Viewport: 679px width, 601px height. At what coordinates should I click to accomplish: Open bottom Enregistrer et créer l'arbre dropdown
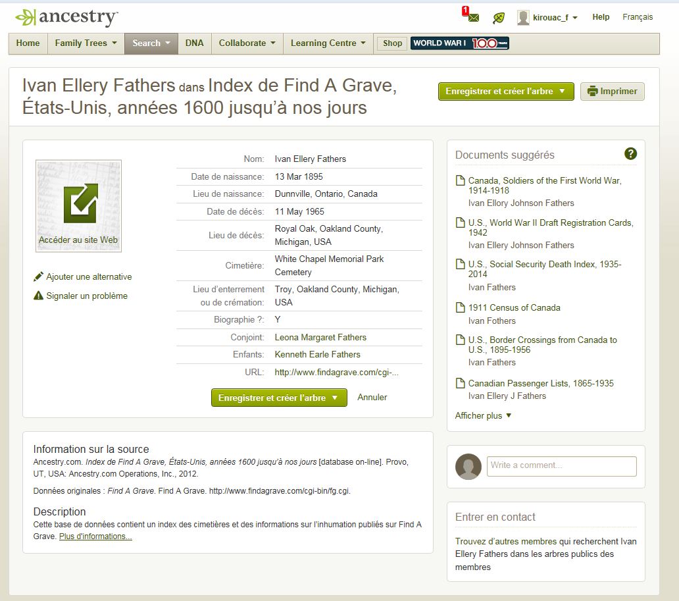(279, 398)
